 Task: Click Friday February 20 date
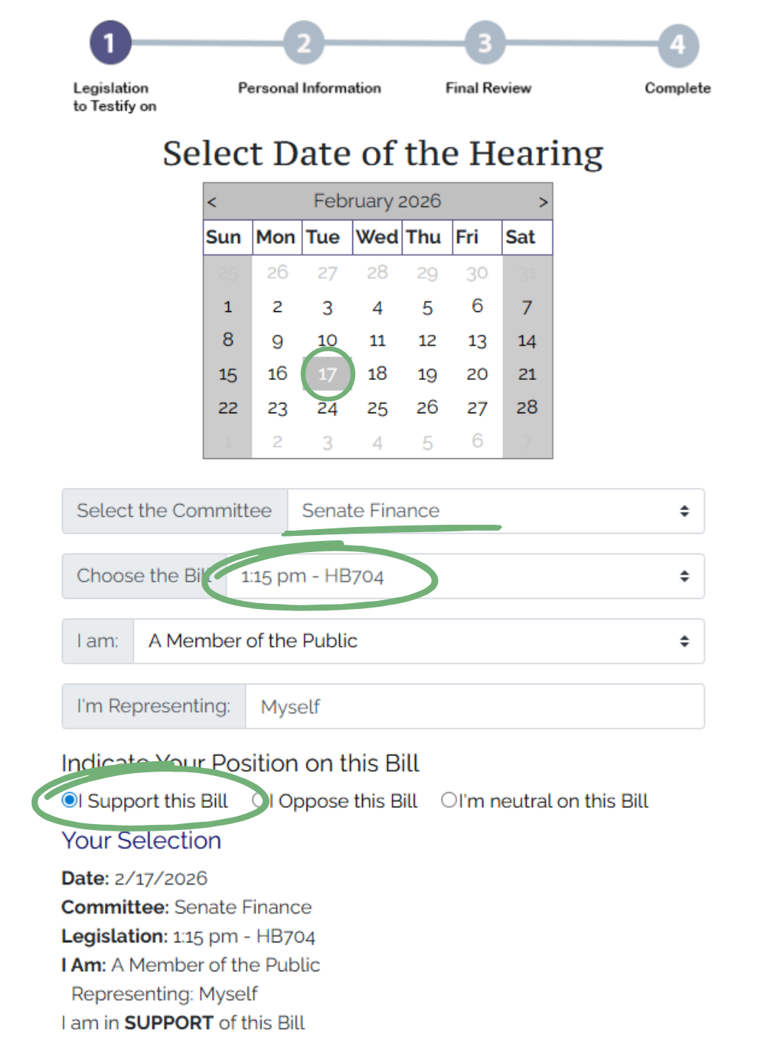tap(477, 374)
